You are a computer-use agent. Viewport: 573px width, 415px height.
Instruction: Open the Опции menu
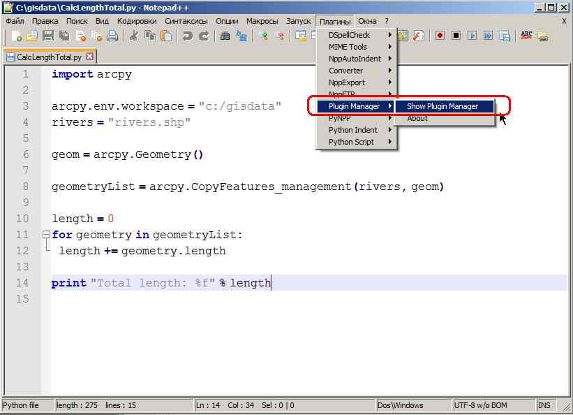click(x=227, y=21)
